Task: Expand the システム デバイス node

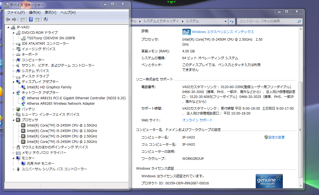Action: (x=13, y=71)
